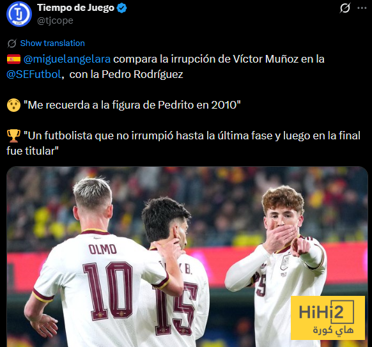Click the number 15 jersey in photo
372x347 pixels.
click(x=174, y=309)
